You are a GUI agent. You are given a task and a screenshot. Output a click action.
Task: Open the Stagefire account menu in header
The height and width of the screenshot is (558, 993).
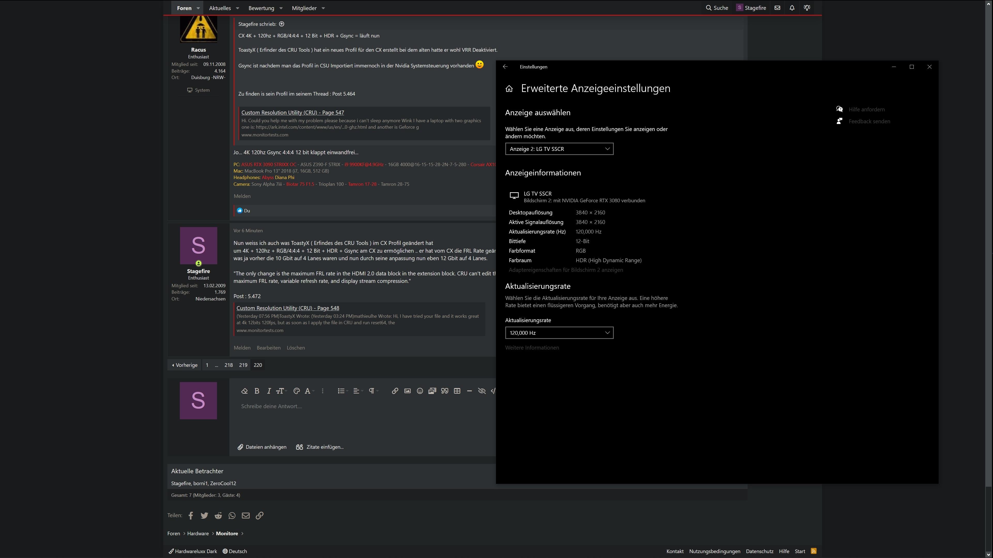coord(751,8)
